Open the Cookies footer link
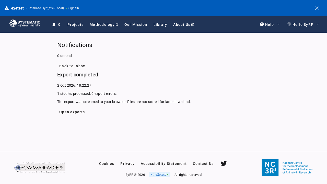Viewport: 327px width, 184px height. click(107, 164)
